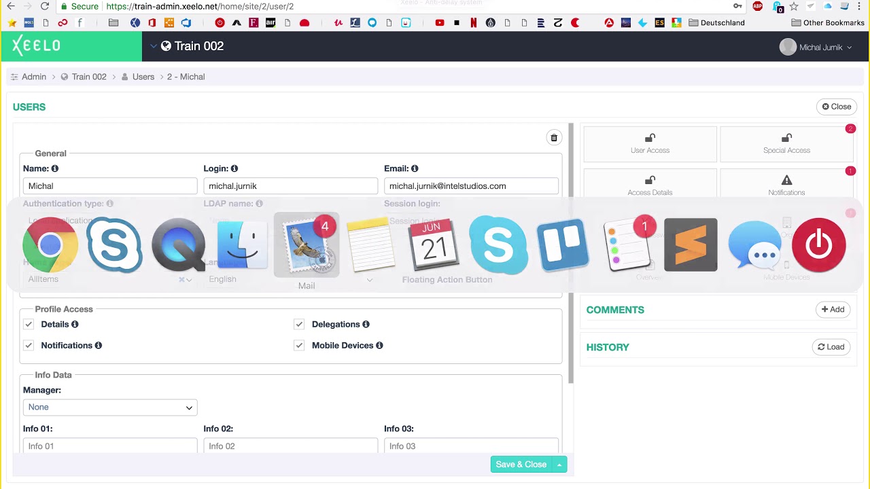
Task: Toggle the Delegations checkbox
Action: point(299,325)
